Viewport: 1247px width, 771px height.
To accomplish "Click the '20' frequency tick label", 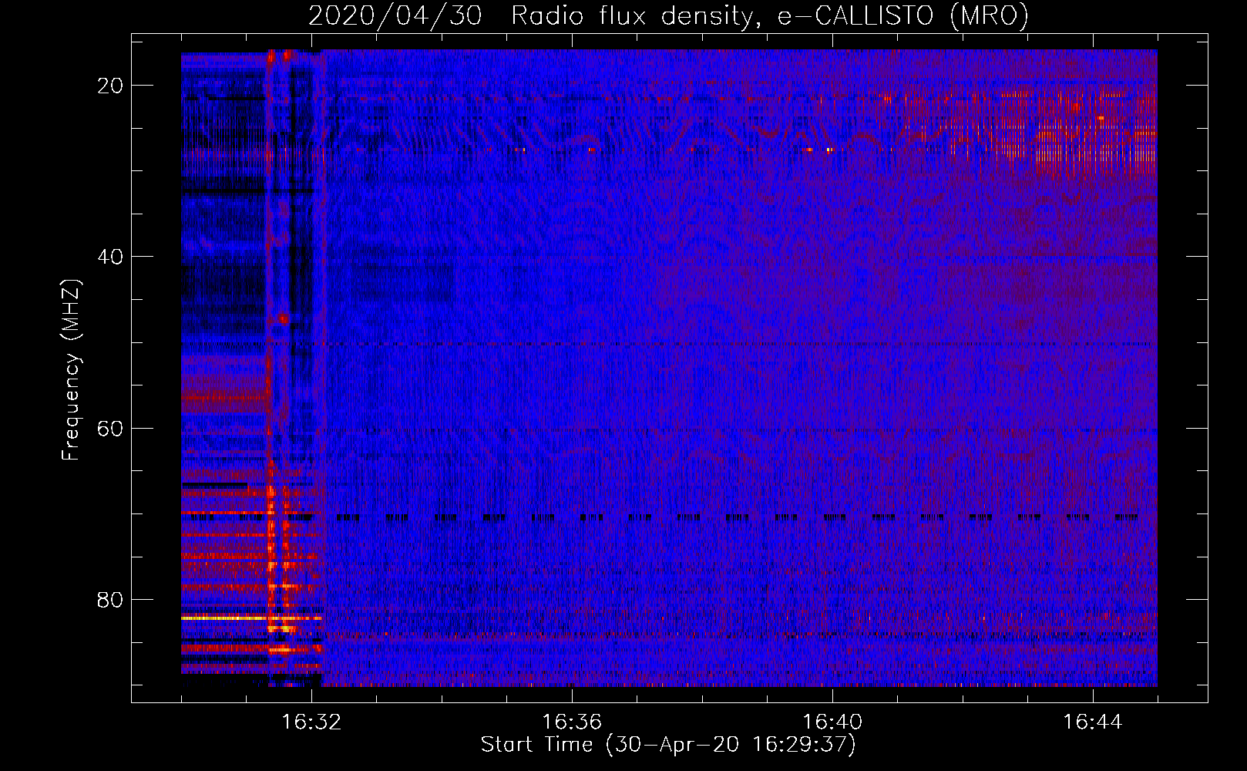I will [110, 86].
